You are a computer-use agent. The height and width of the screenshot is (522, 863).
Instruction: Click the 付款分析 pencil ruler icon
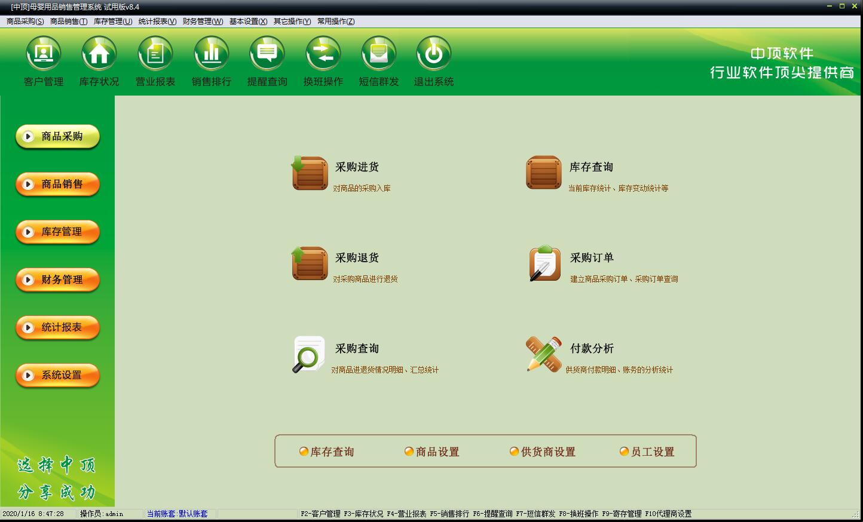[544, 354]
